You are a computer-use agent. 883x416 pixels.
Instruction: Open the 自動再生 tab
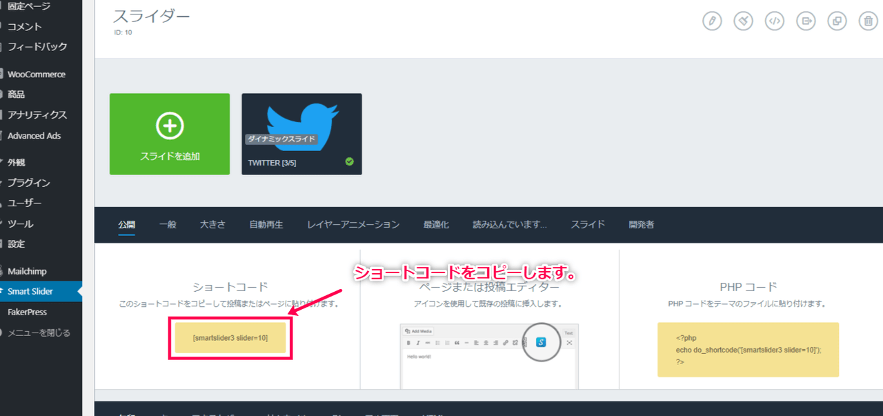pos(266,224)
